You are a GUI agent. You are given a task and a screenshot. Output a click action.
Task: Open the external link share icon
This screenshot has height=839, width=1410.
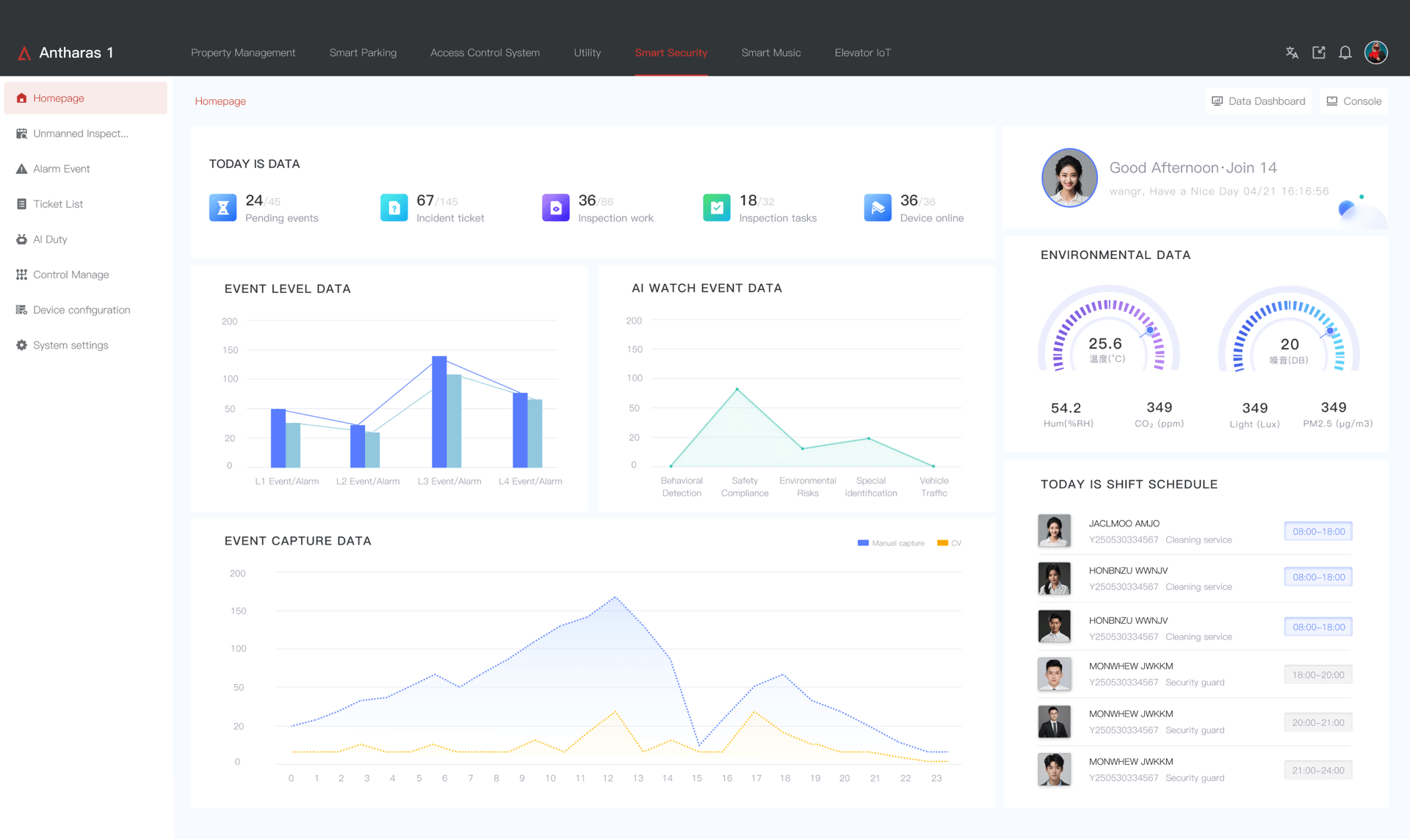coord(1319,53)
